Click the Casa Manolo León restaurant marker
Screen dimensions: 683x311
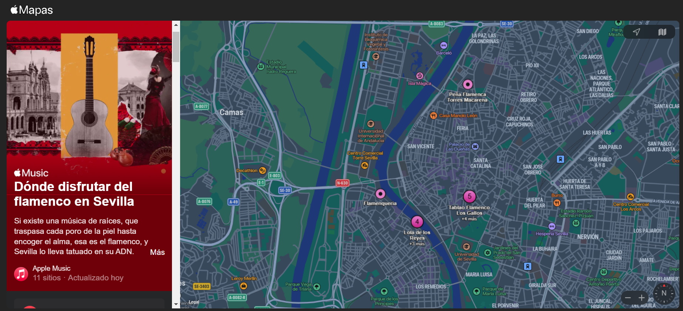point(434,116)
